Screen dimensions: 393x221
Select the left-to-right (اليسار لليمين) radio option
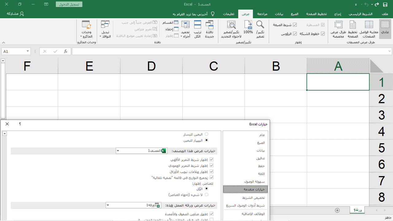click(206, 140)
